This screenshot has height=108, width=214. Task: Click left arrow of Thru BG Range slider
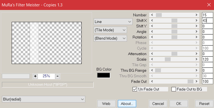[152, 70]
